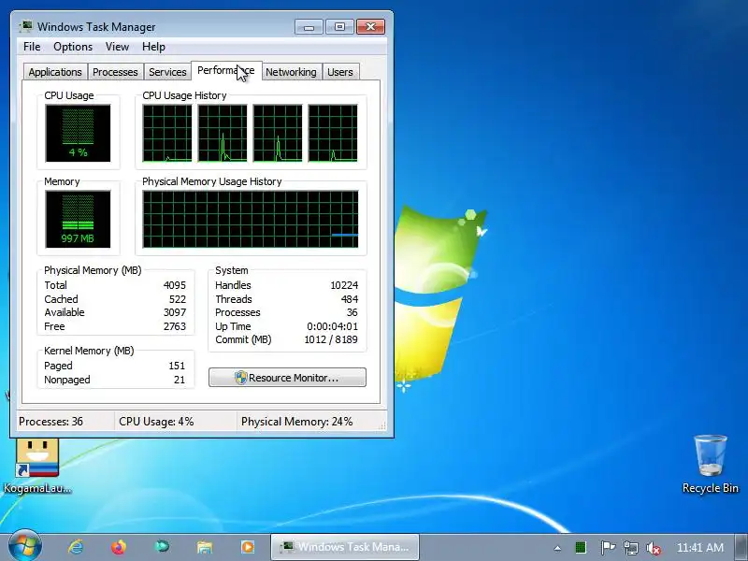
Task: Click the Physical Memory Usage History graph
Action: 251,219
